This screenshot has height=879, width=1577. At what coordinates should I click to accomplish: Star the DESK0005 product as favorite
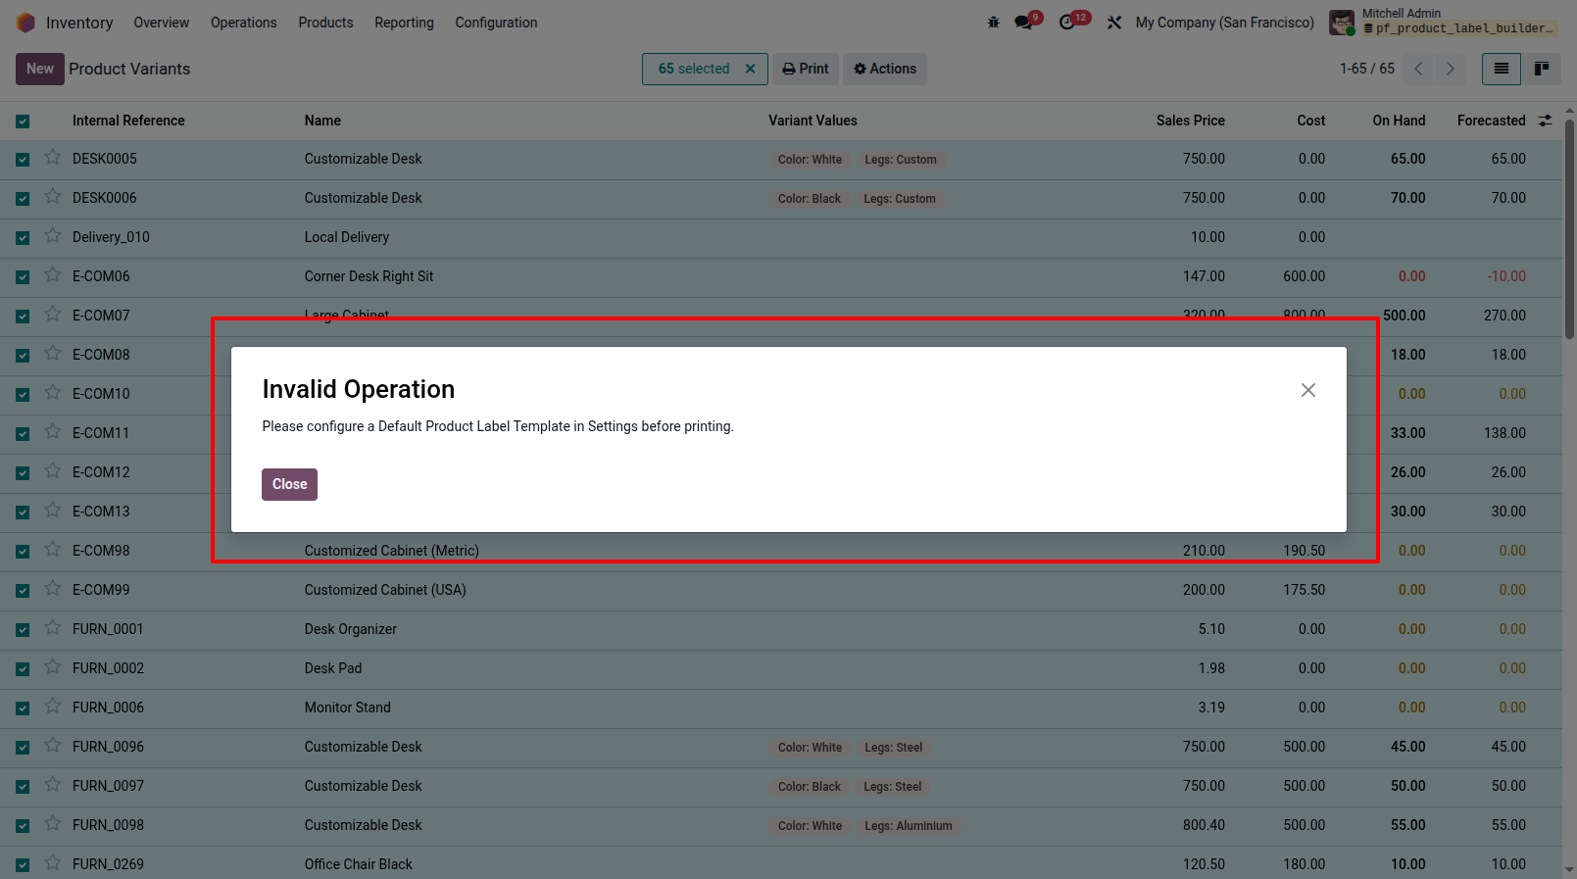click(x=53, y=158)
